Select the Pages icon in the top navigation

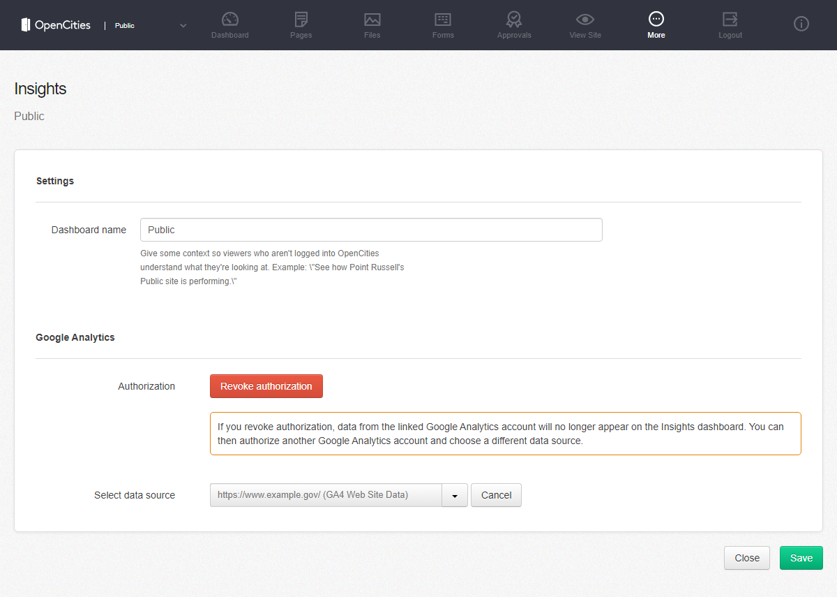(301, 24)
